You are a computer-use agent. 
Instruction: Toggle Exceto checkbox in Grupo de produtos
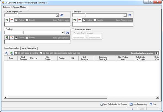[x=27, y=20]
